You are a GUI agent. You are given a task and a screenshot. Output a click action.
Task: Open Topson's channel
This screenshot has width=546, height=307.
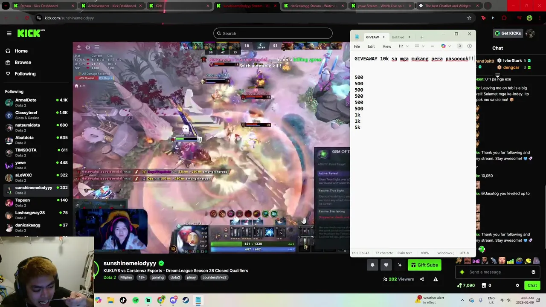(x=36, y=203)
